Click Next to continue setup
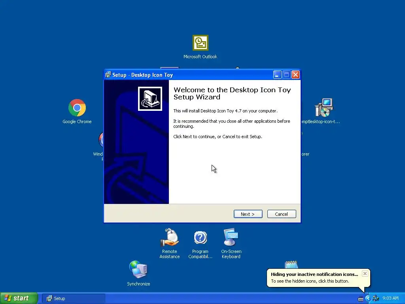The height and width of the screenshot is (304, 405). (x=248, y=214)
